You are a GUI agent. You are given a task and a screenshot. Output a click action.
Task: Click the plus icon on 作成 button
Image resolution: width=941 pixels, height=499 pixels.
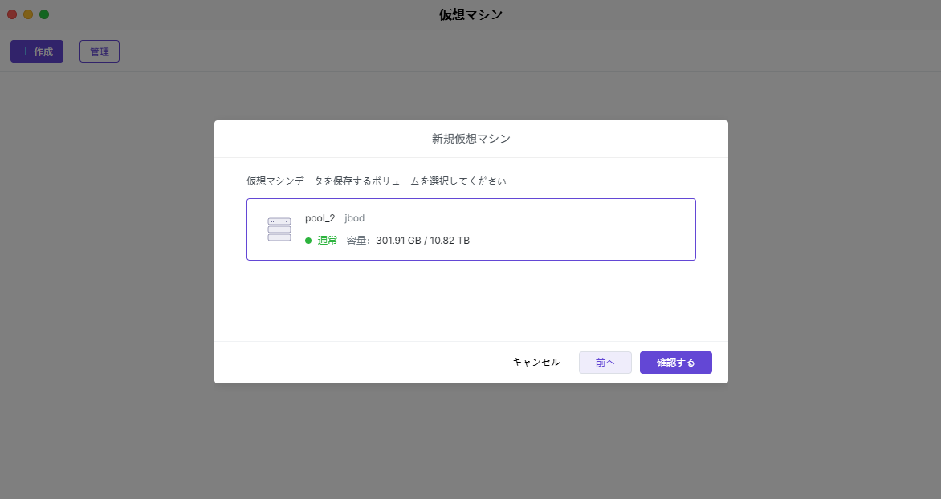25,51
